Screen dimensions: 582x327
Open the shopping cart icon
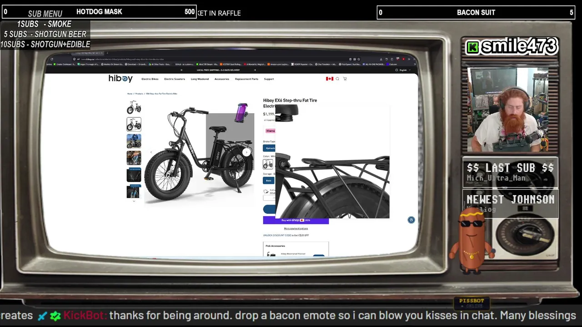pos(345,79)
